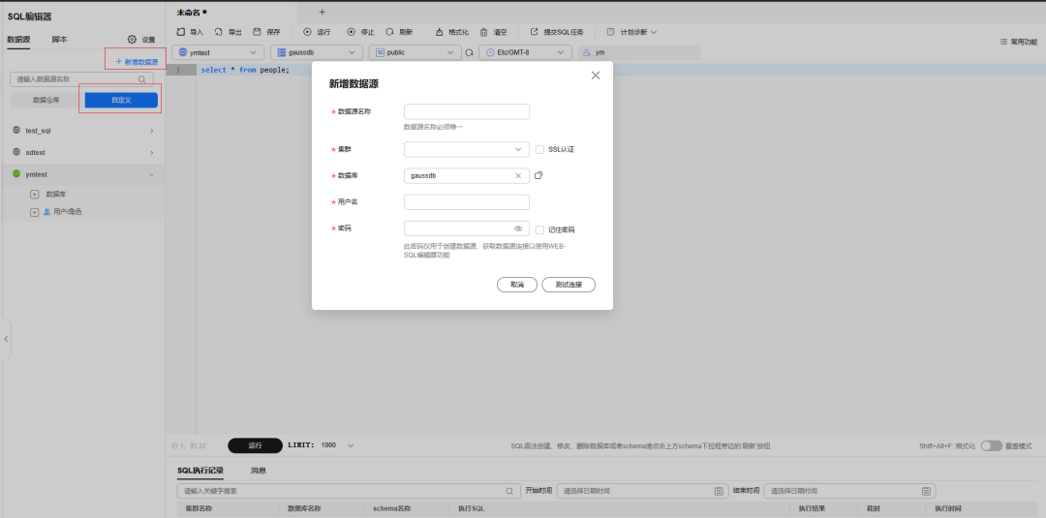Screen dimensions: 1046x518
Task: Click the 用户名 input field
Action: (466, 202)
